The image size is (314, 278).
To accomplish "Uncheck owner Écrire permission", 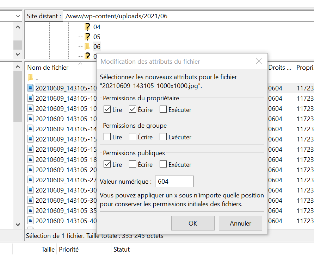I will tap(133, 109).
